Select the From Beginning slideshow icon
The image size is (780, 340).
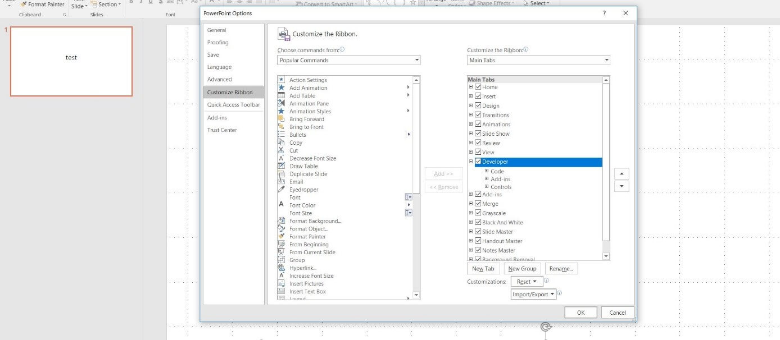tap(282, 244)
